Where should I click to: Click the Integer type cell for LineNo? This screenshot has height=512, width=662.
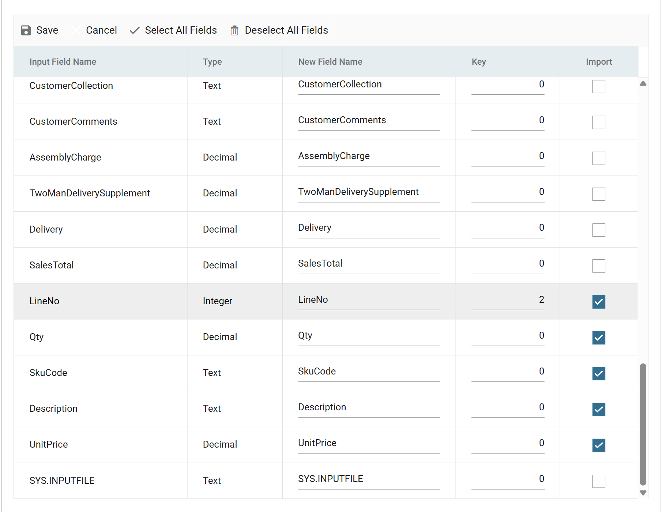235,301
